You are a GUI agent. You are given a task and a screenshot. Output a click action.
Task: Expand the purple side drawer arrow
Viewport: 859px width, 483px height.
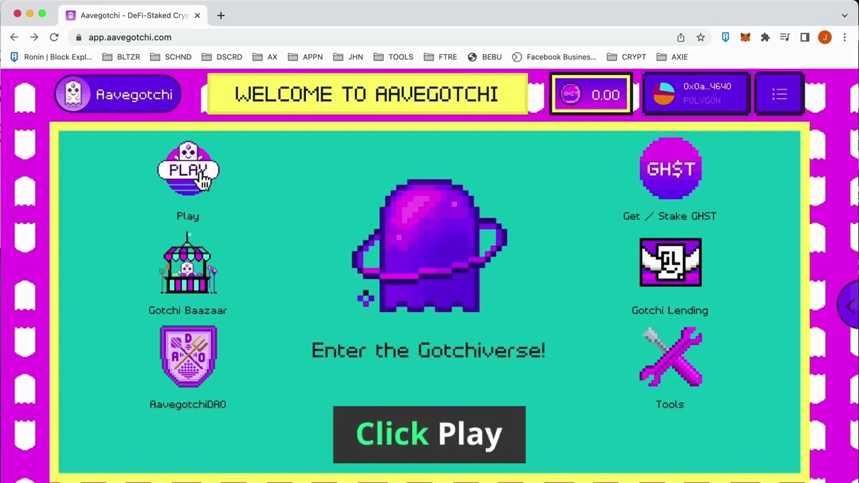point(850,305)
